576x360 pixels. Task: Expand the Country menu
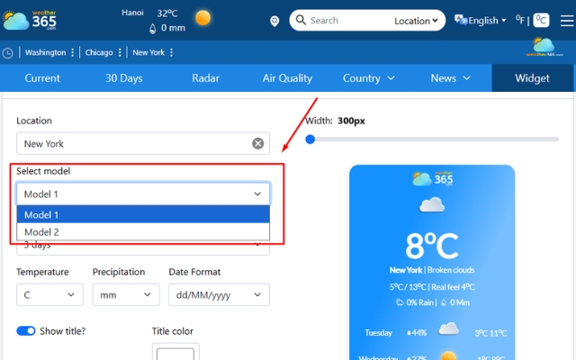tap(369, 78)
